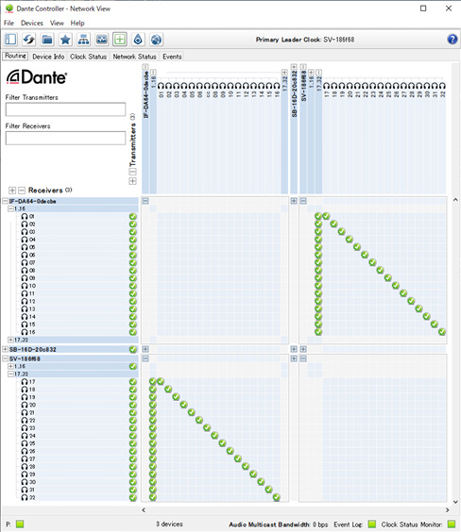Image resolution: width=461 pixels, height=532 pixels.
Task: Click the Filter Receivers text field
Action: [x=65, y=138]
